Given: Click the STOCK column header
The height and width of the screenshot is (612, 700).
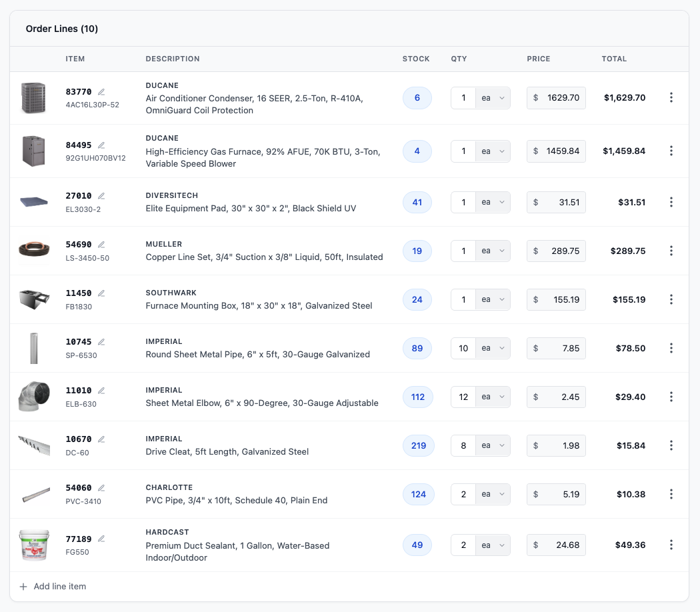Looking at the screenshot, I should point(416,59).
